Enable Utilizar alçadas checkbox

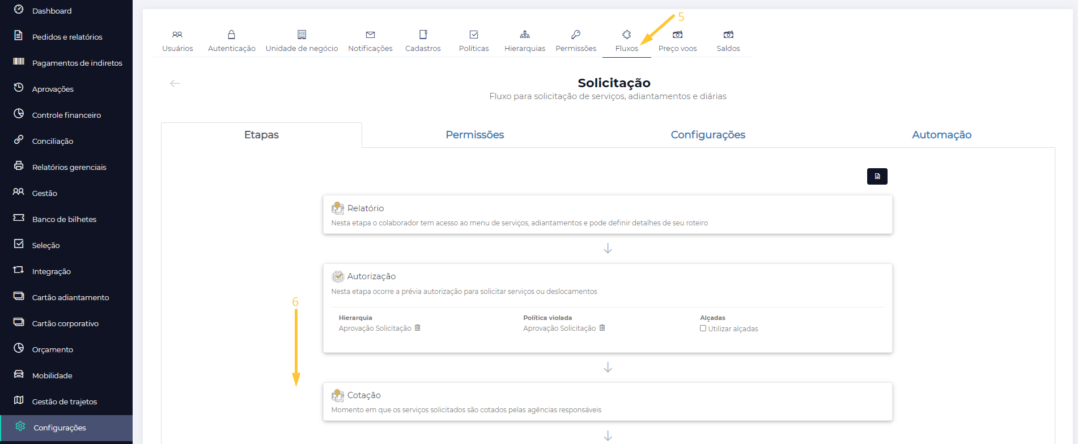pyautogui.click(x=703, y=328)
